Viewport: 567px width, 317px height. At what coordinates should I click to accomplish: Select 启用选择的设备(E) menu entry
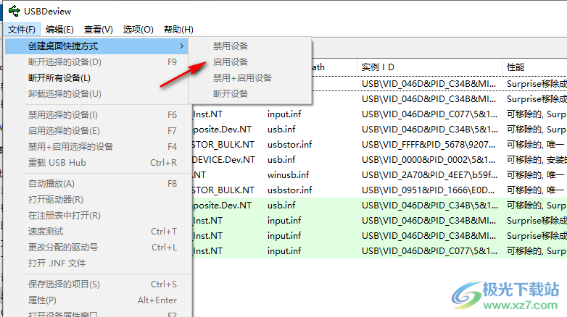pyautogui.click(x=96, y=131)
